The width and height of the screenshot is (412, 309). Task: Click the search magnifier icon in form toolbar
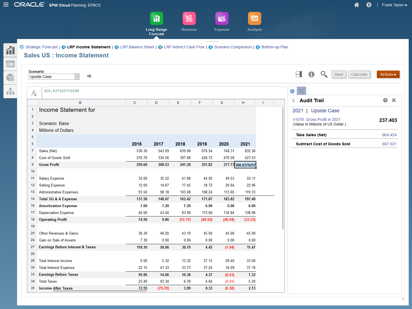point(324,74)
